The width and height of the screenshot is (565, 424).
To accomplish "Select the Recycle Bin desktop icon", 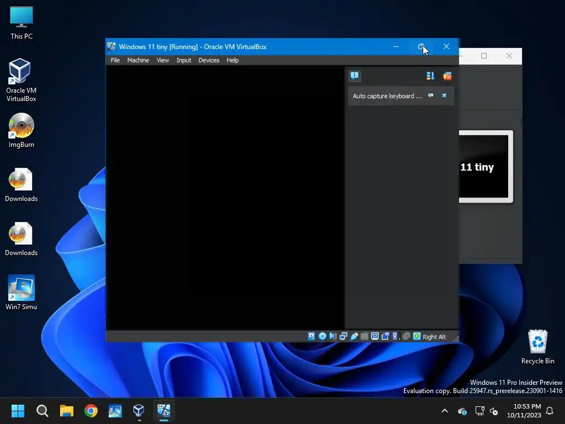I will 537,347.
